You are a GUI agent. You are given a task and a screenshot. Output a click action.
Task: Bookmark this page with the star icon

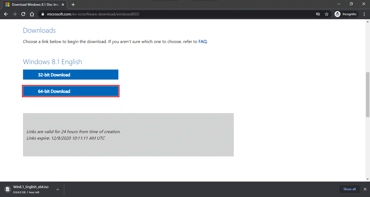[327, 14]
